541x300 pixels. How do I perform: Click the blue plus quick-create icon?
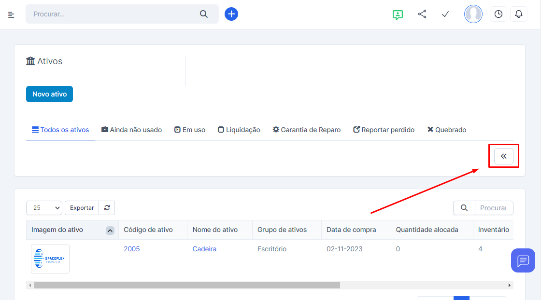(231, 14)
